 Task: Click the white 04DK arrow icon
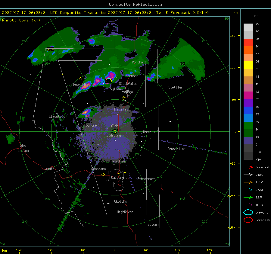(x=248, y=175)
